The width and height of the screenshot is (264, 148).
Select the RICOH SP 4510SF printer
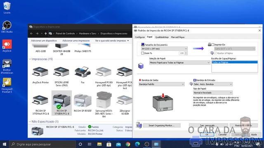point(82,103)
